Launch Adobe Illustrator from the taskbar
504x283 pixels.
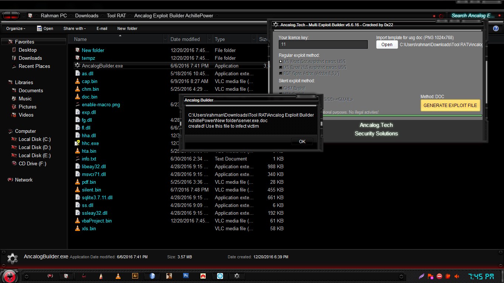135,276
